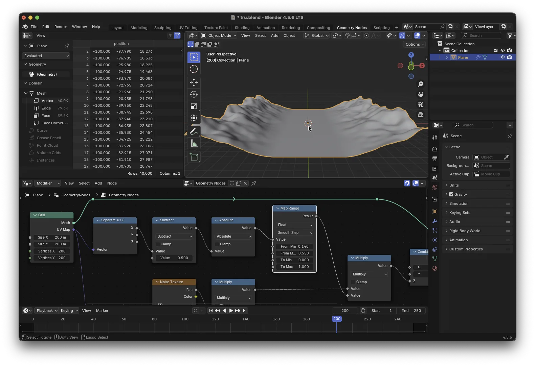Image resolution: width=535 pixels, height=366 pixels.
Task: Open the Render menu
Action: point(61,27)
